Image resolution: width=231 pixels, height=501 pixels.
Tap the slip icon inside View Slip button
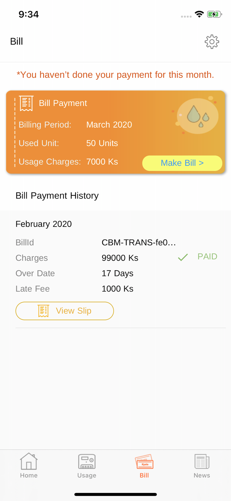(x=43, y=310)
